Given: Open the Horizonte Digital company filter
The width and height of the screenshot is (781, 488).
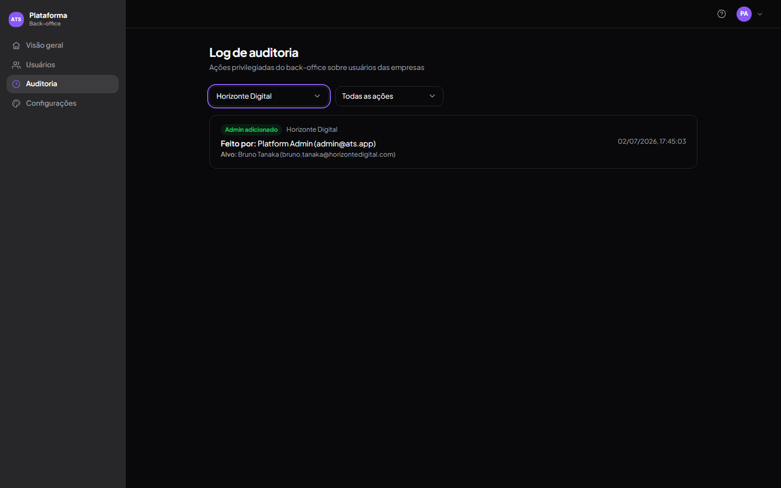Looking at the screenshot, I should coord(269,97).
